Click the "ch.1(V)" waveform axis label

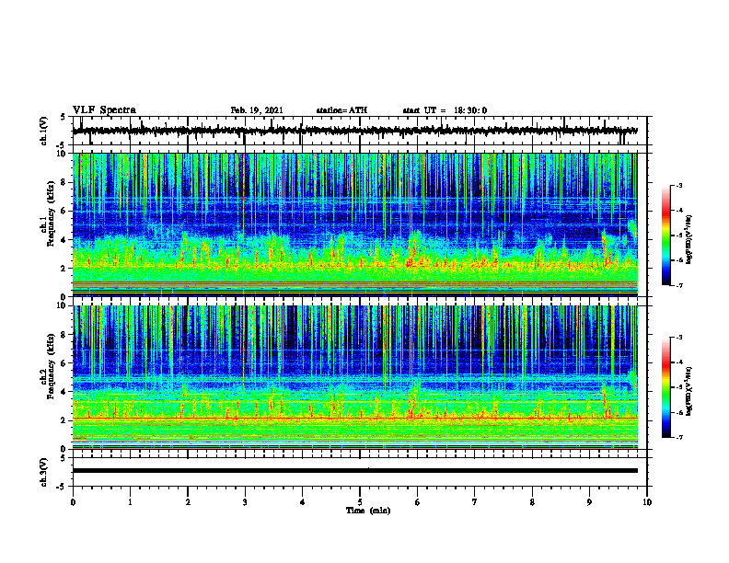pyautogui.click(x=44, y=131)
